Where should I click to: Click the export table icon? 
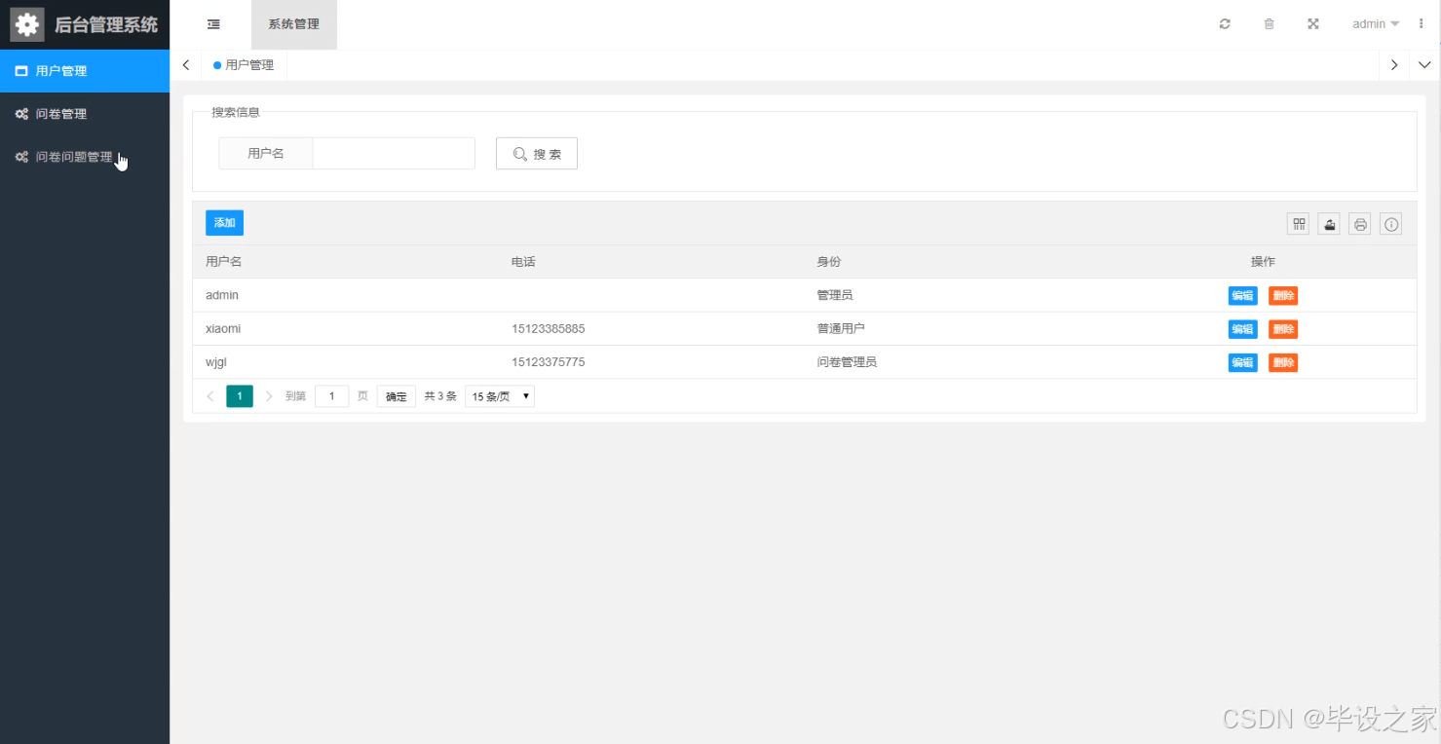coord(1330,224)
